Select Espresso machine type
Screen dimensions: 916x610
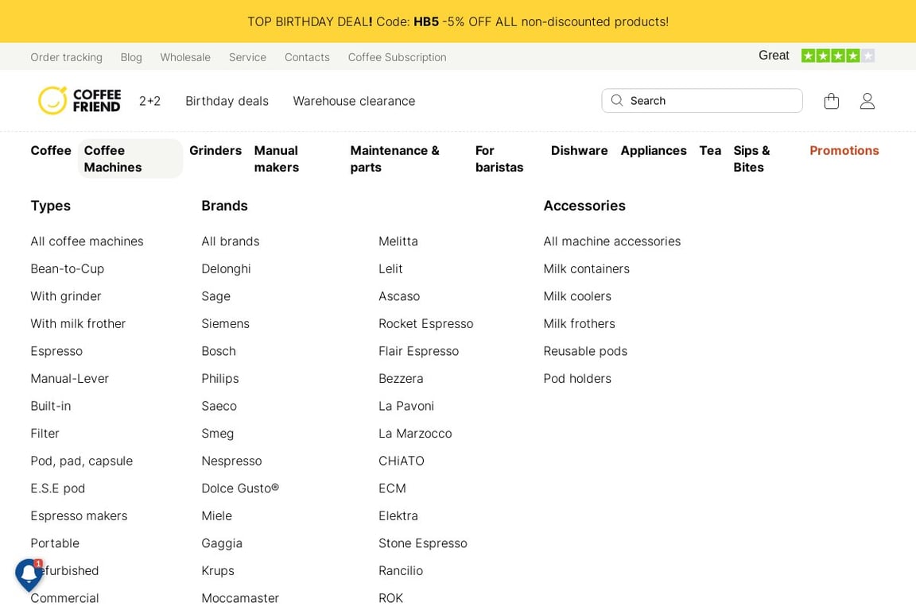(56, 351)
